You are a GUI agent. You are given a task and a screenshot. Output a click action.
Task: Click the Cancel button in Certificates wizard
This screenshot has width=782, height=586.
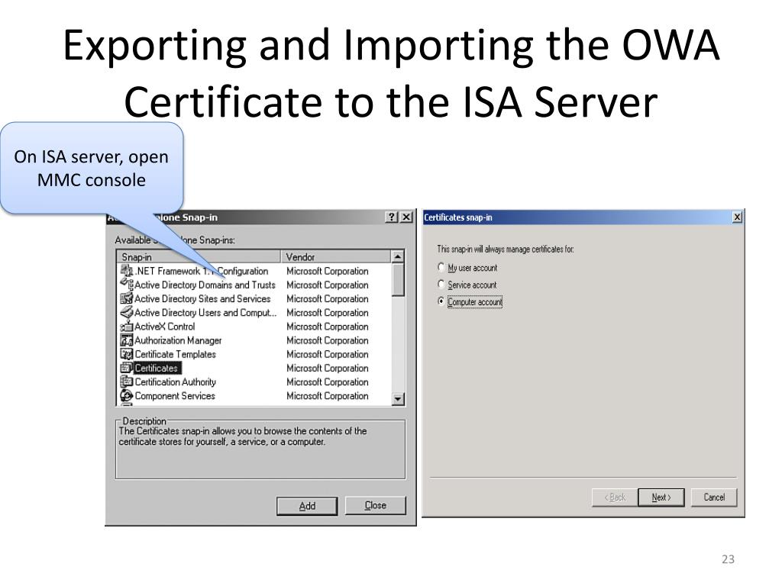(x=714, y=497)
